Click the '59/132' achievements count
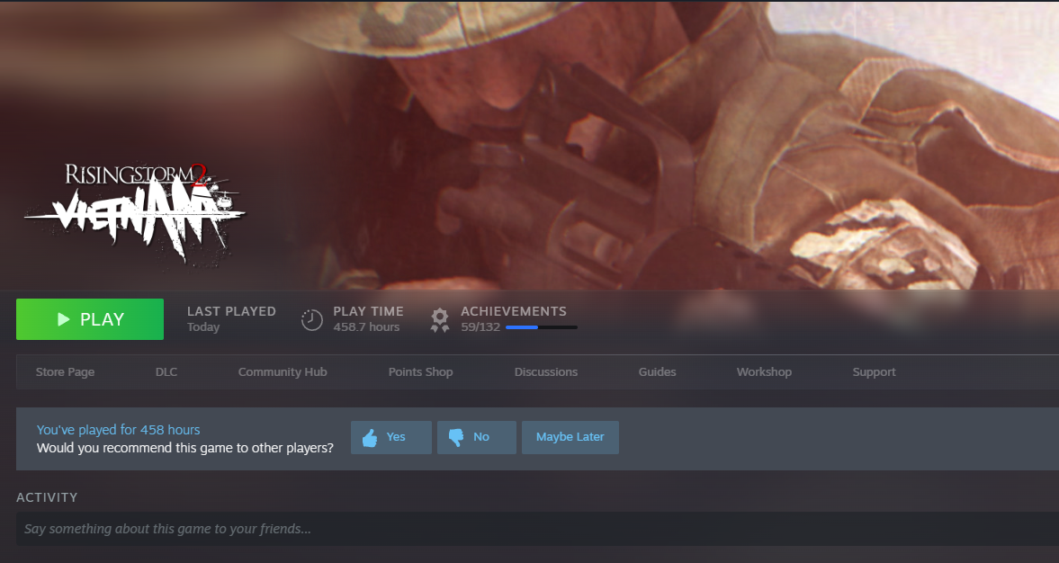Image resolution: width=1059 pixels, height=563 pixels. pos(480,327)
